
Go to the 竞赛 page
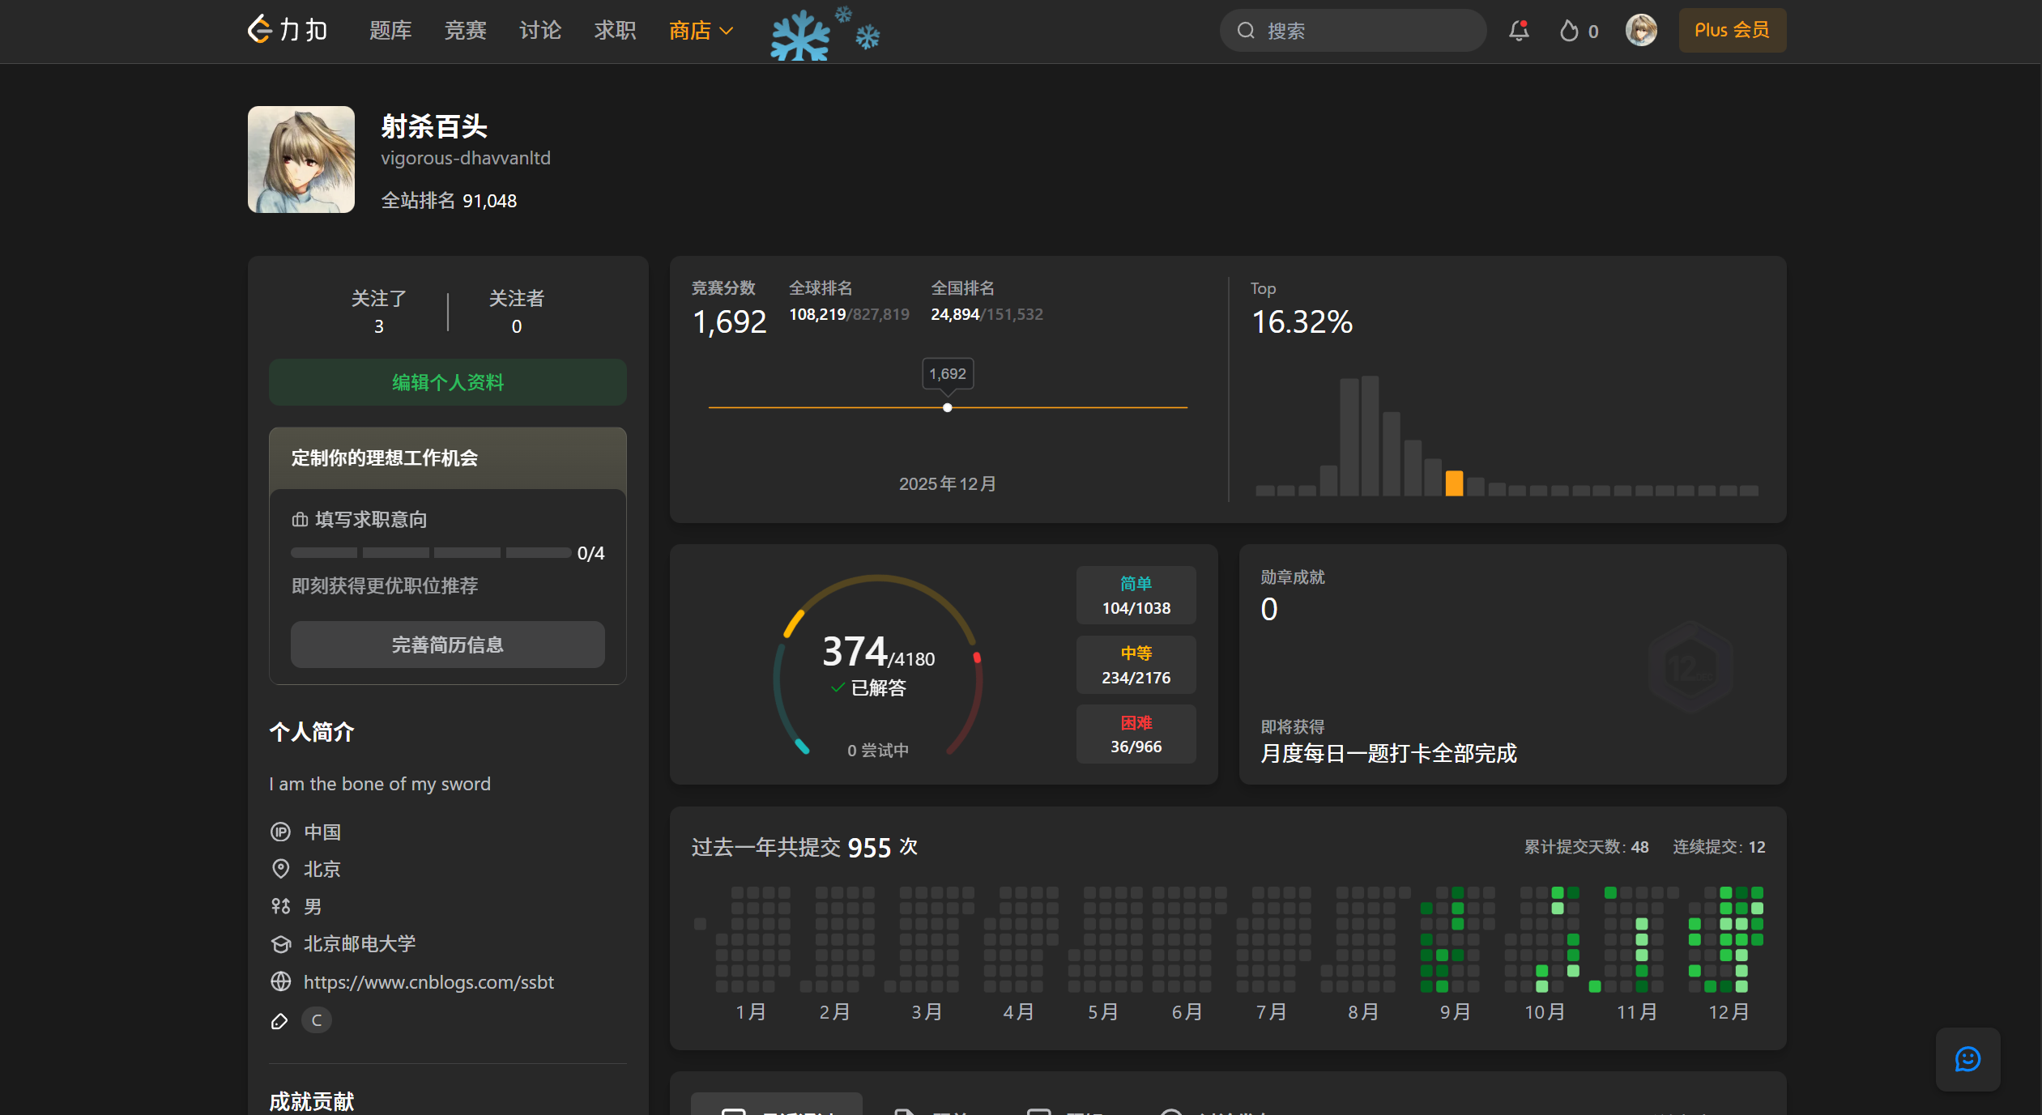(x=465, y=31)
